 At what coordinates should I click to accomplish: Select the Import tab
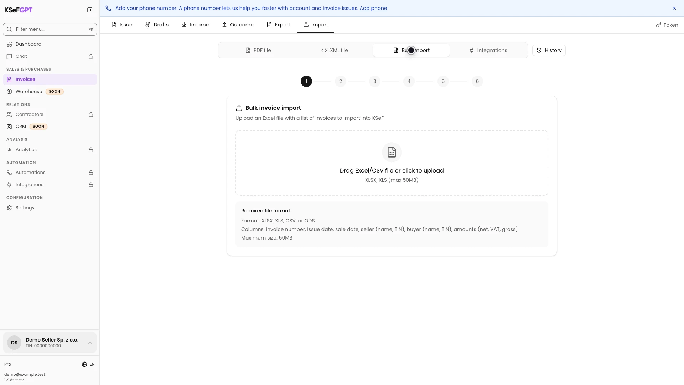coord(316,25)
